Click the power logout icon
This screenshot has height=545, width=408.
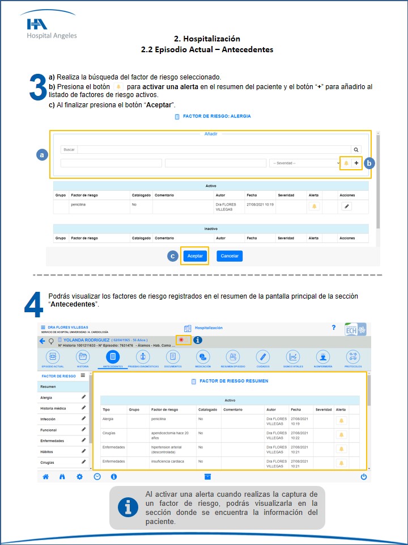[x=363, y=477]
